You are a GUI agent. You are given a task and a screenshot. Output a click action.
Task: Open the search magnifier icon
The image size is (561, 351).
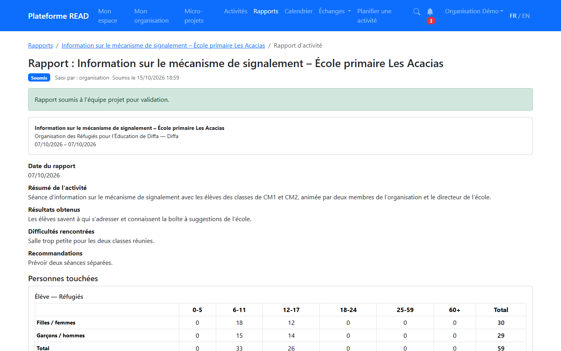416,12
